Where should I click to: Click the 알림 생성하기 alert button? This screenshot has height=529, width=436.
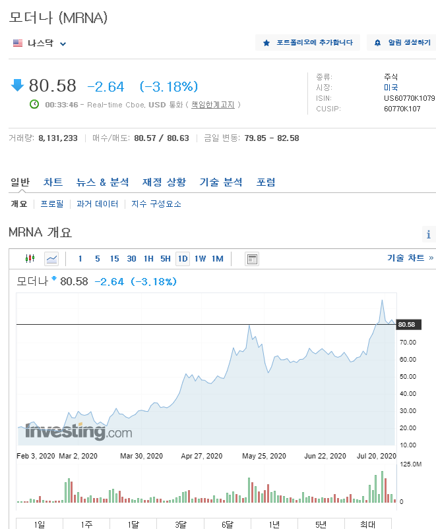402,43
